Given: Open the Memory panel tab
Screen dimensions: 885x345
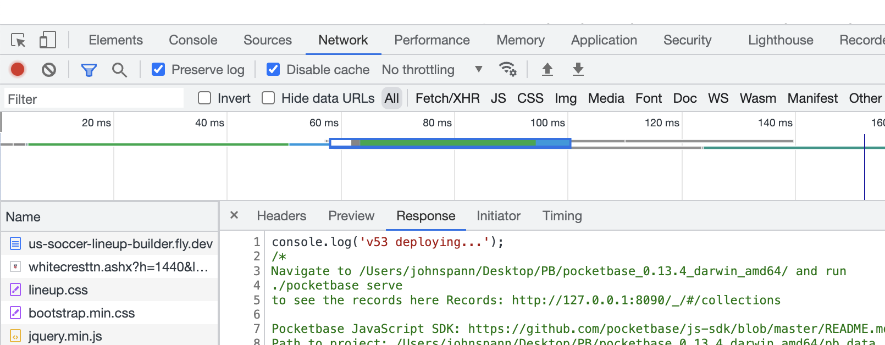Looking at the screenshot, I should point(521,40).
